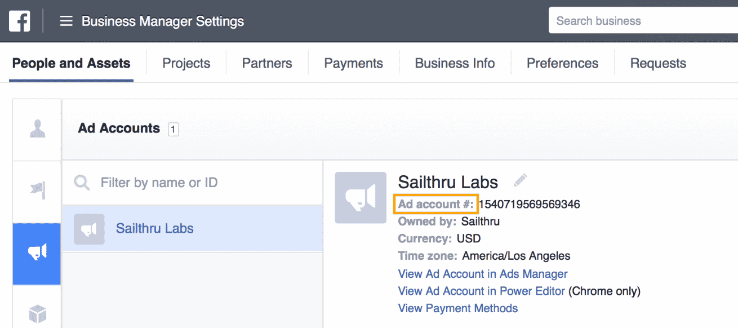Image resolution: width=738 pixels, height=328 pixels.
Task: Open the Business Info tab
Action: [455, 63]
